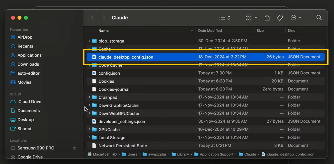Go to Users in path bar
The width and height of the screenshot is (334, 164).
[130, 154]
